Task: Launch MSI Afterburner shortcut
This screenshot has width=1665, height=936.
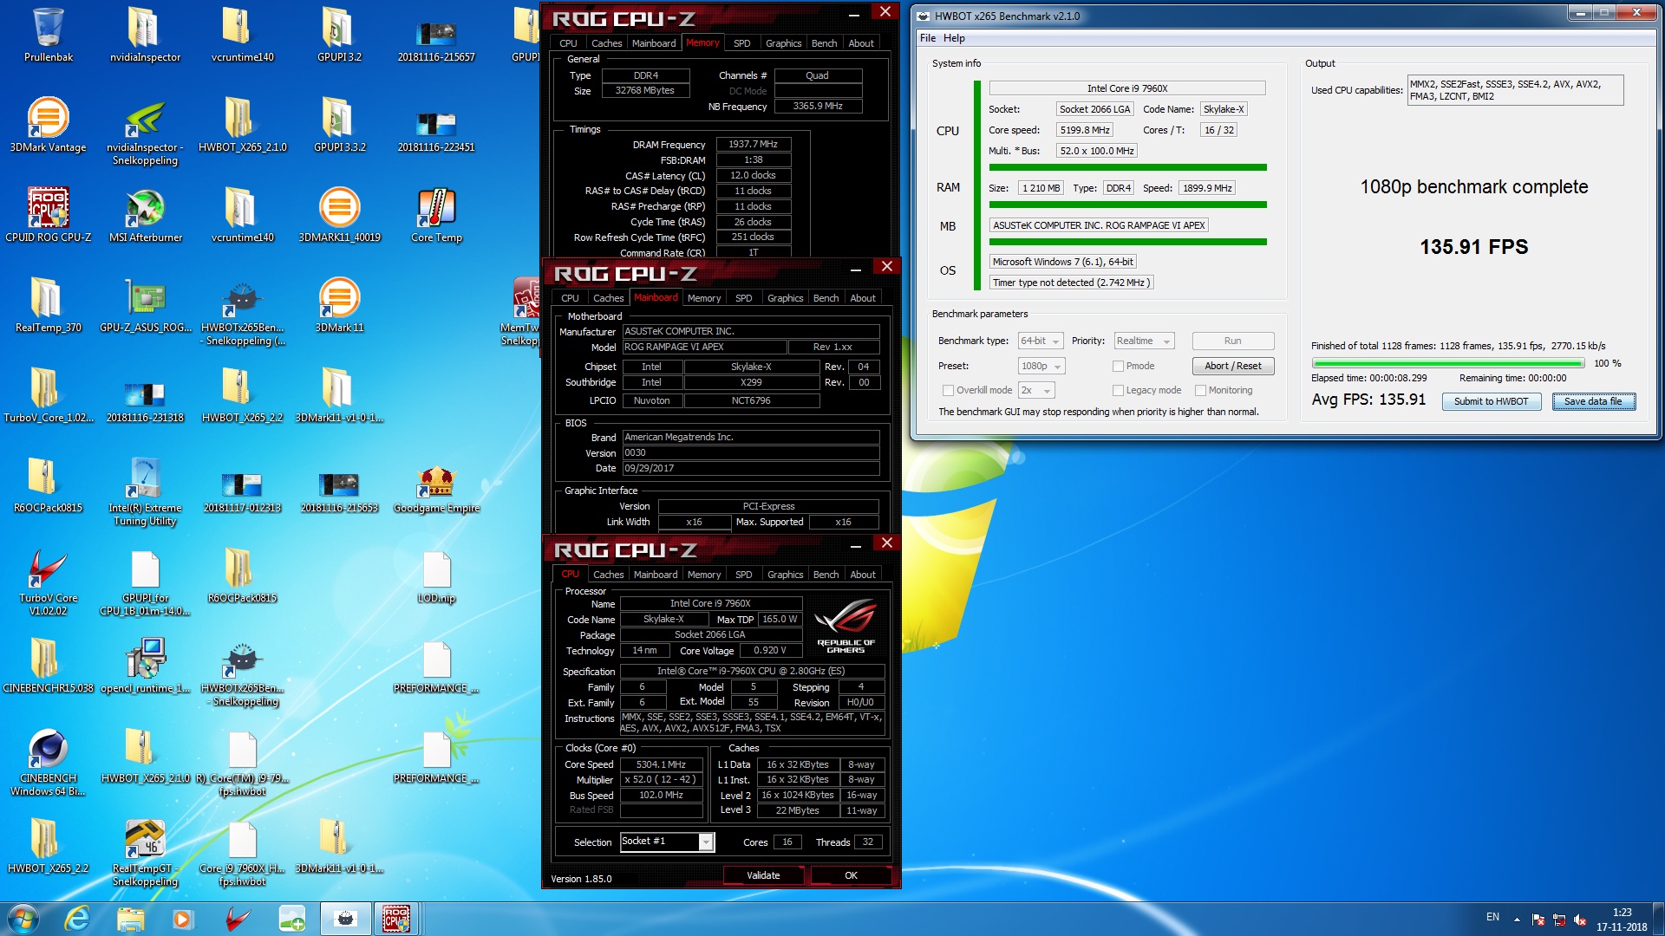Action: point(145,215)
